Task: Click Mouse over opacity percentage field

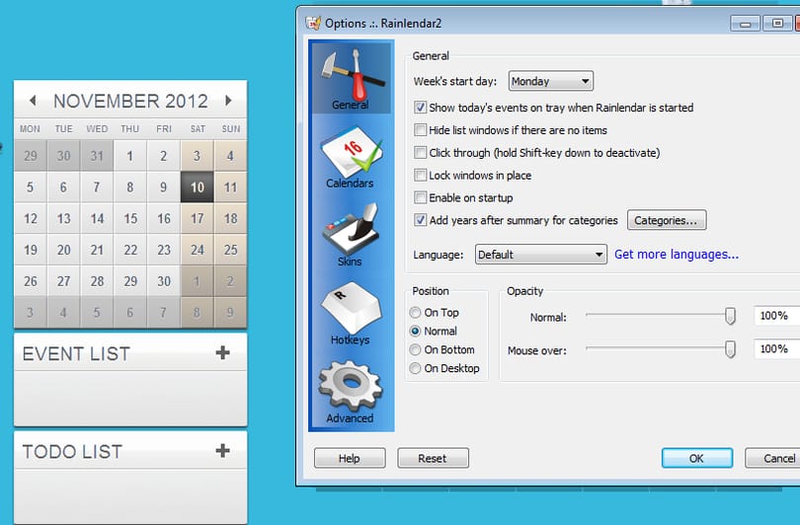Action: tap(776, 349)
